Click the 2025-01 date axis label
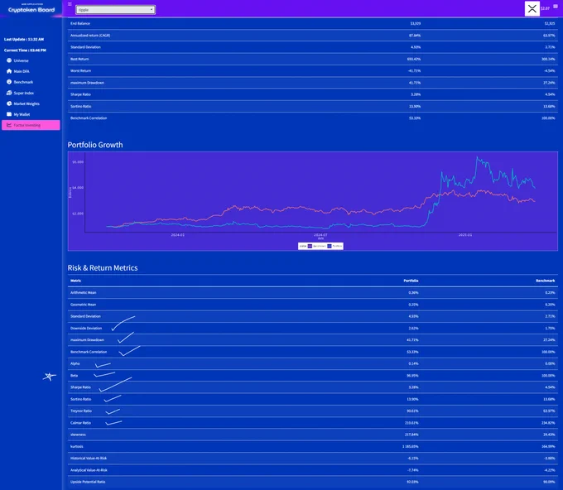This screenshot has height=490, width=563. (465, 235)
